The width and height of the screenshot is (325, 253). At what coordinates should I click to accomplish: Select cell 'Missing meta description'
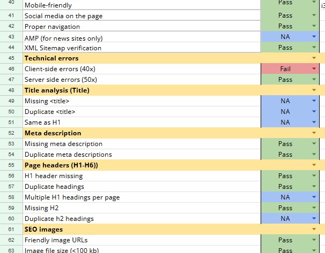142,144
